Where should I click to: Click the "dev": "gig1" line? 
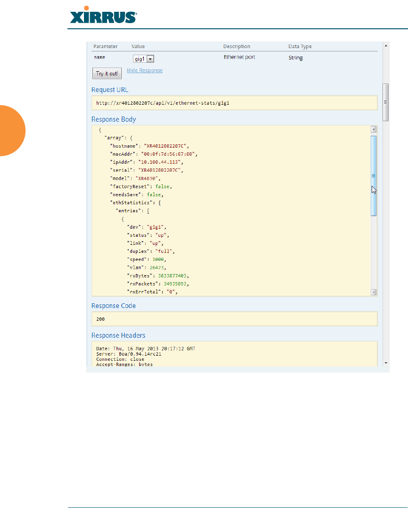click(147, 227)
